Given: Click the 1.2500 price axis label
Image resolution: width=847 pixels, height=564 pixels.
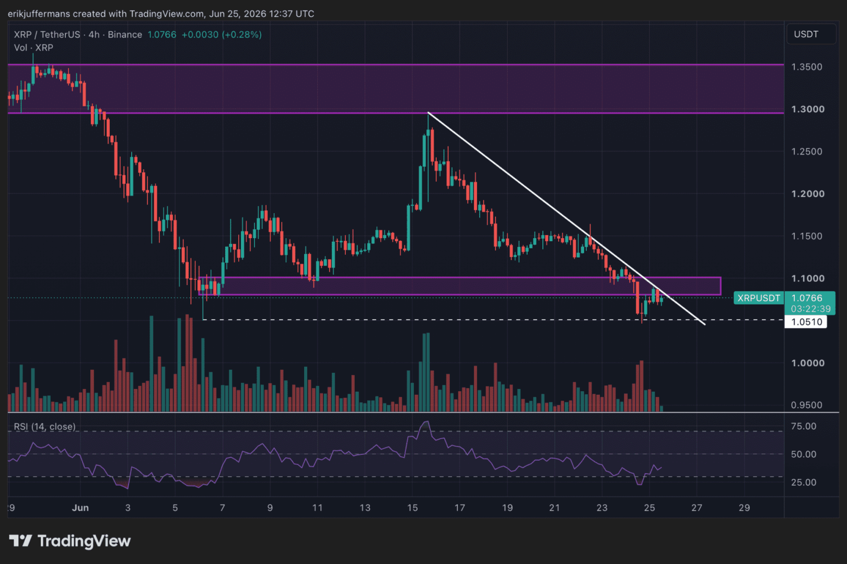Looking at the screenshot, I should pyautogui.click(x=807, y=151).
